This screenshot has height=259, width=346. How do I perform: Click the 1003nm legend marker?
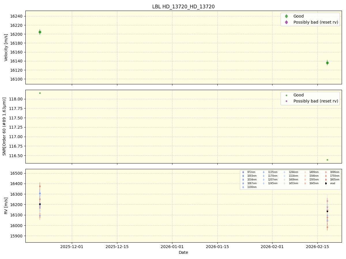(x=243, y=176)
